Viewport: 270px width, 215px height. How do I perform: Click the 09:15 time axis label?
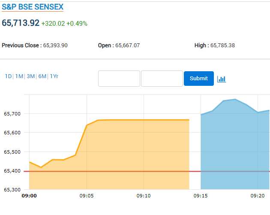point(201,196)
